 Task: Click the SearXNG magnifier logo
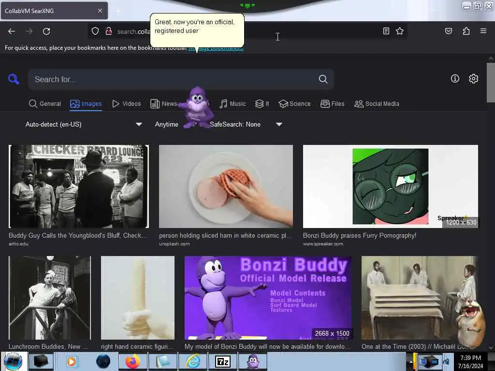click(x=14, y=79)
